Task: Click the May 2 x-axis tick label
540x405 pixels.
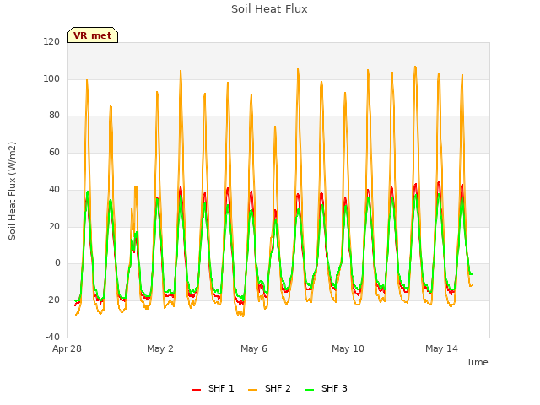Action: click(160, 348)
